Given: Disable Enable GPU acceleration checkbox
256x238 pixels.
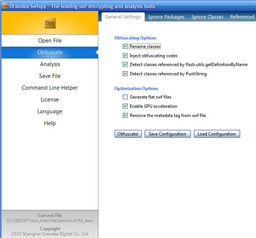Looking at the screenshot, I should tap(125, 106).
